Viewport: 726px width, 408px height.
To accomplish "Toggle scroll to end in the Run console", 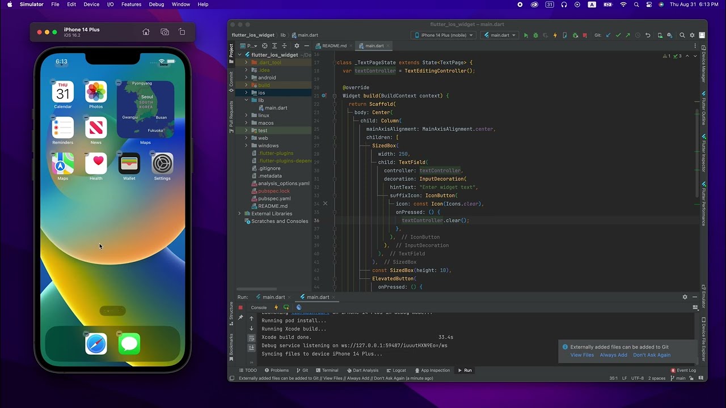I will click(x=252, y=348).
